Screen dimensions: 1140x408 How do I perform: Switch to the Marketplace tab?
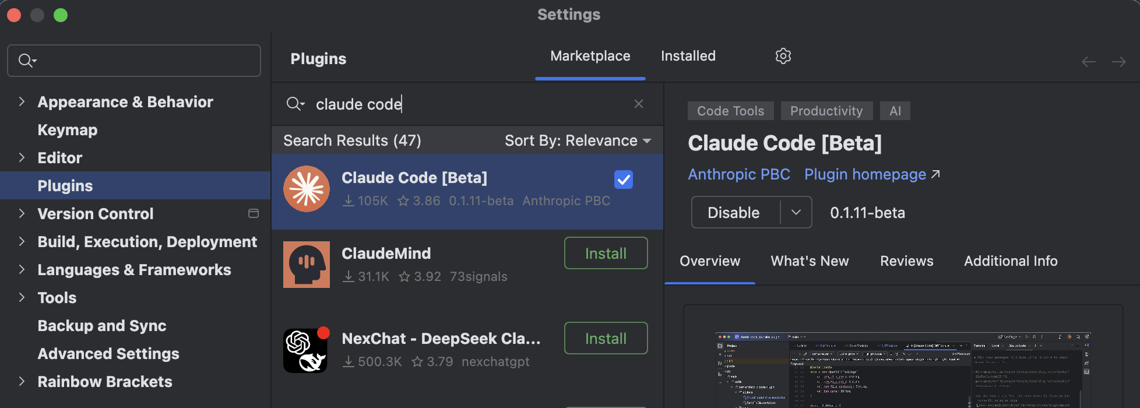tap(590, 56)
